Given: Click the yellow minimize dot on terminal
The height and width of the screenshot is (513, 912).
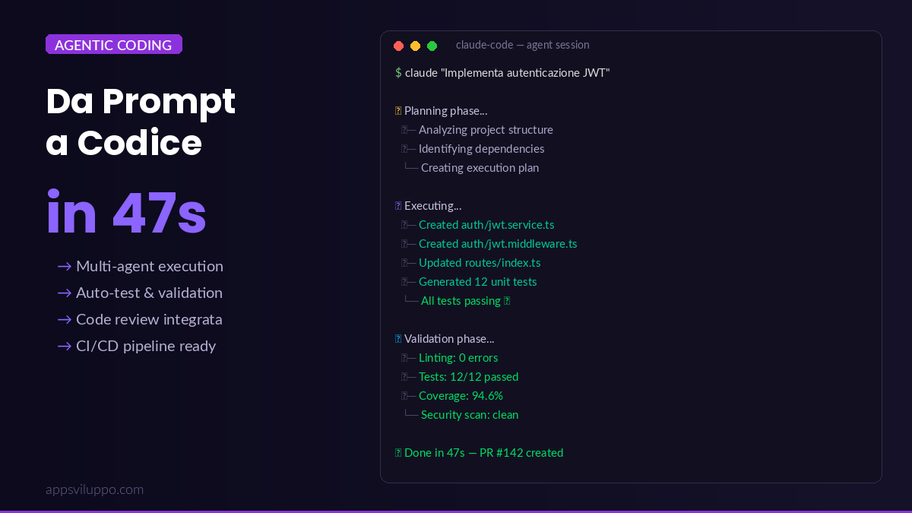Looking at the screenshot, I should [415, 46].
